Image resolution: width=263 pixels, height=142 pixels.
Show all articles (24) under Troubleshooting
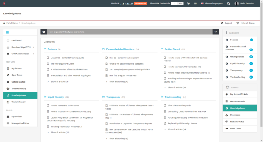click(177, 129)
